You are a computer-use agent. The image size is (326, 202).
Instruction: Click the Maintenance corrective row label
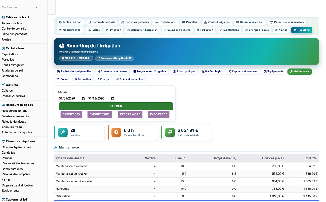71,174
